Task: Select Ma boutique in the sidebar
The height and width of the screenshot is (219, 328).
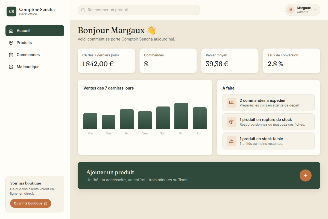Action: 35,67
